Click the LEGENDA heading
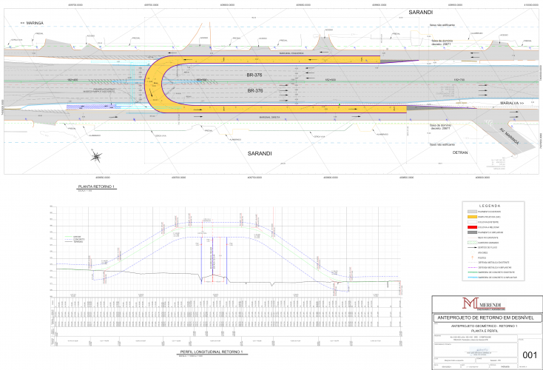 click(490, 204)
